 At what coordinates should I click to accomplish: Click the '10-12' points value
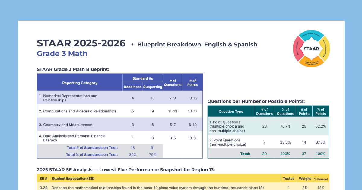[192, 98]
